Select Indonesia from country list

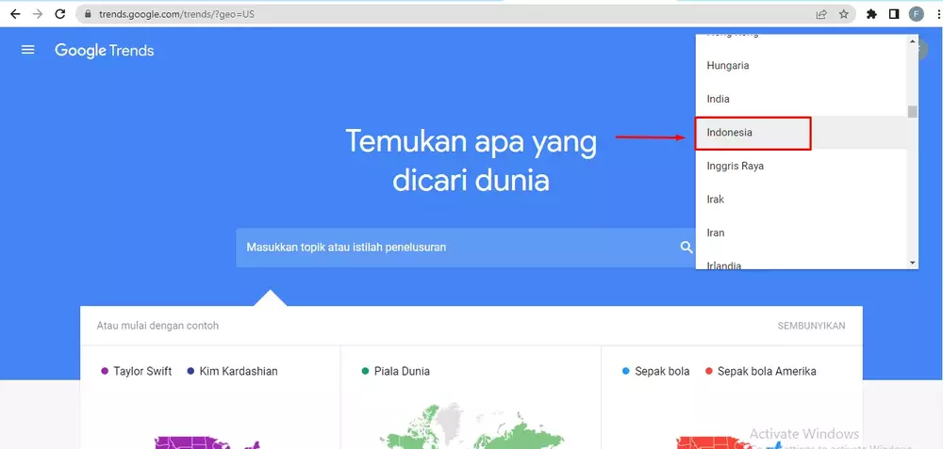click(x=801, y=133)
